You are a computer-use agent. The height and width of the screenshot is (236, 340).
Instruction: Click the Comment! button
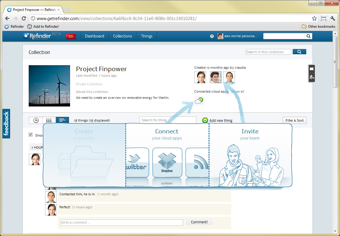(199, 222)
